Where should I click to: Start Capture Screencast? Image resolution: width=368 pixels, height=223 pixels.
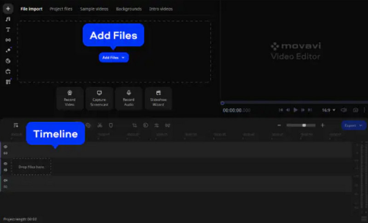tap(99, 98)
